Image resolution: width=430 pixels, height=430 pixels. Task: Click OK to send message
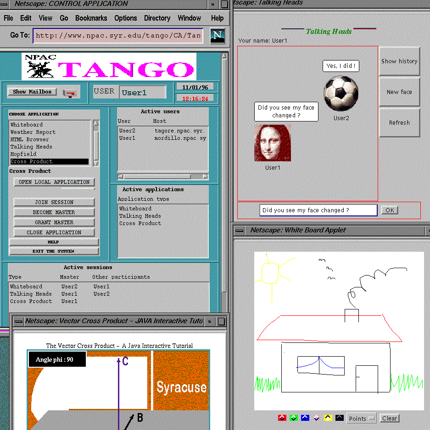point(389,210)
